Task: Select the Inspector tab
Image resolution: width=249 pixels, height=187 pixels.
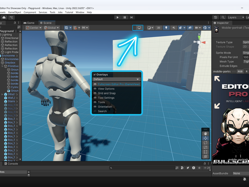Action: tap(221, 23)
